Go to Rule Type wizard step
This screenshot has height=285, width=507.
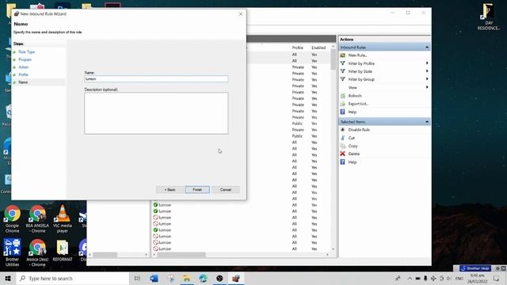[26, 51]
